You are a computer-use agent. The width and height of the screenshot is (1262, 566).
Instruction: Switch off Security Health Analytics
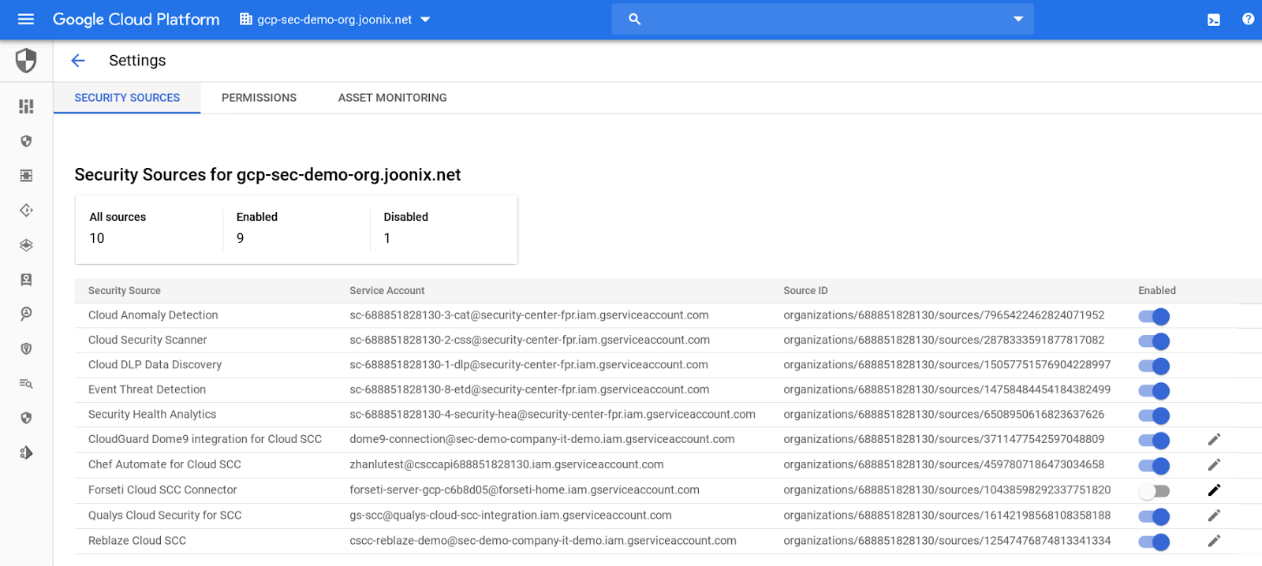1154,415
